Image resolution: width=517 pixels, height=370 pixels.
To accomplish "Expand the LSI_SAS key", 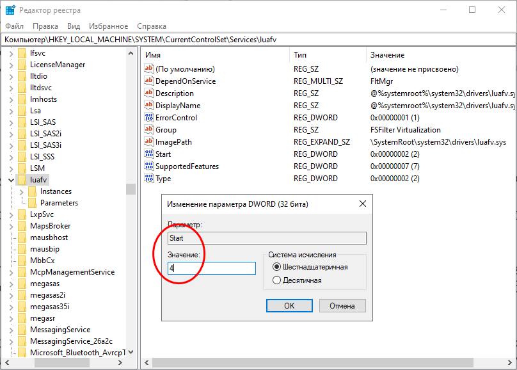I will pyautogui.click(x=12, y=123).
